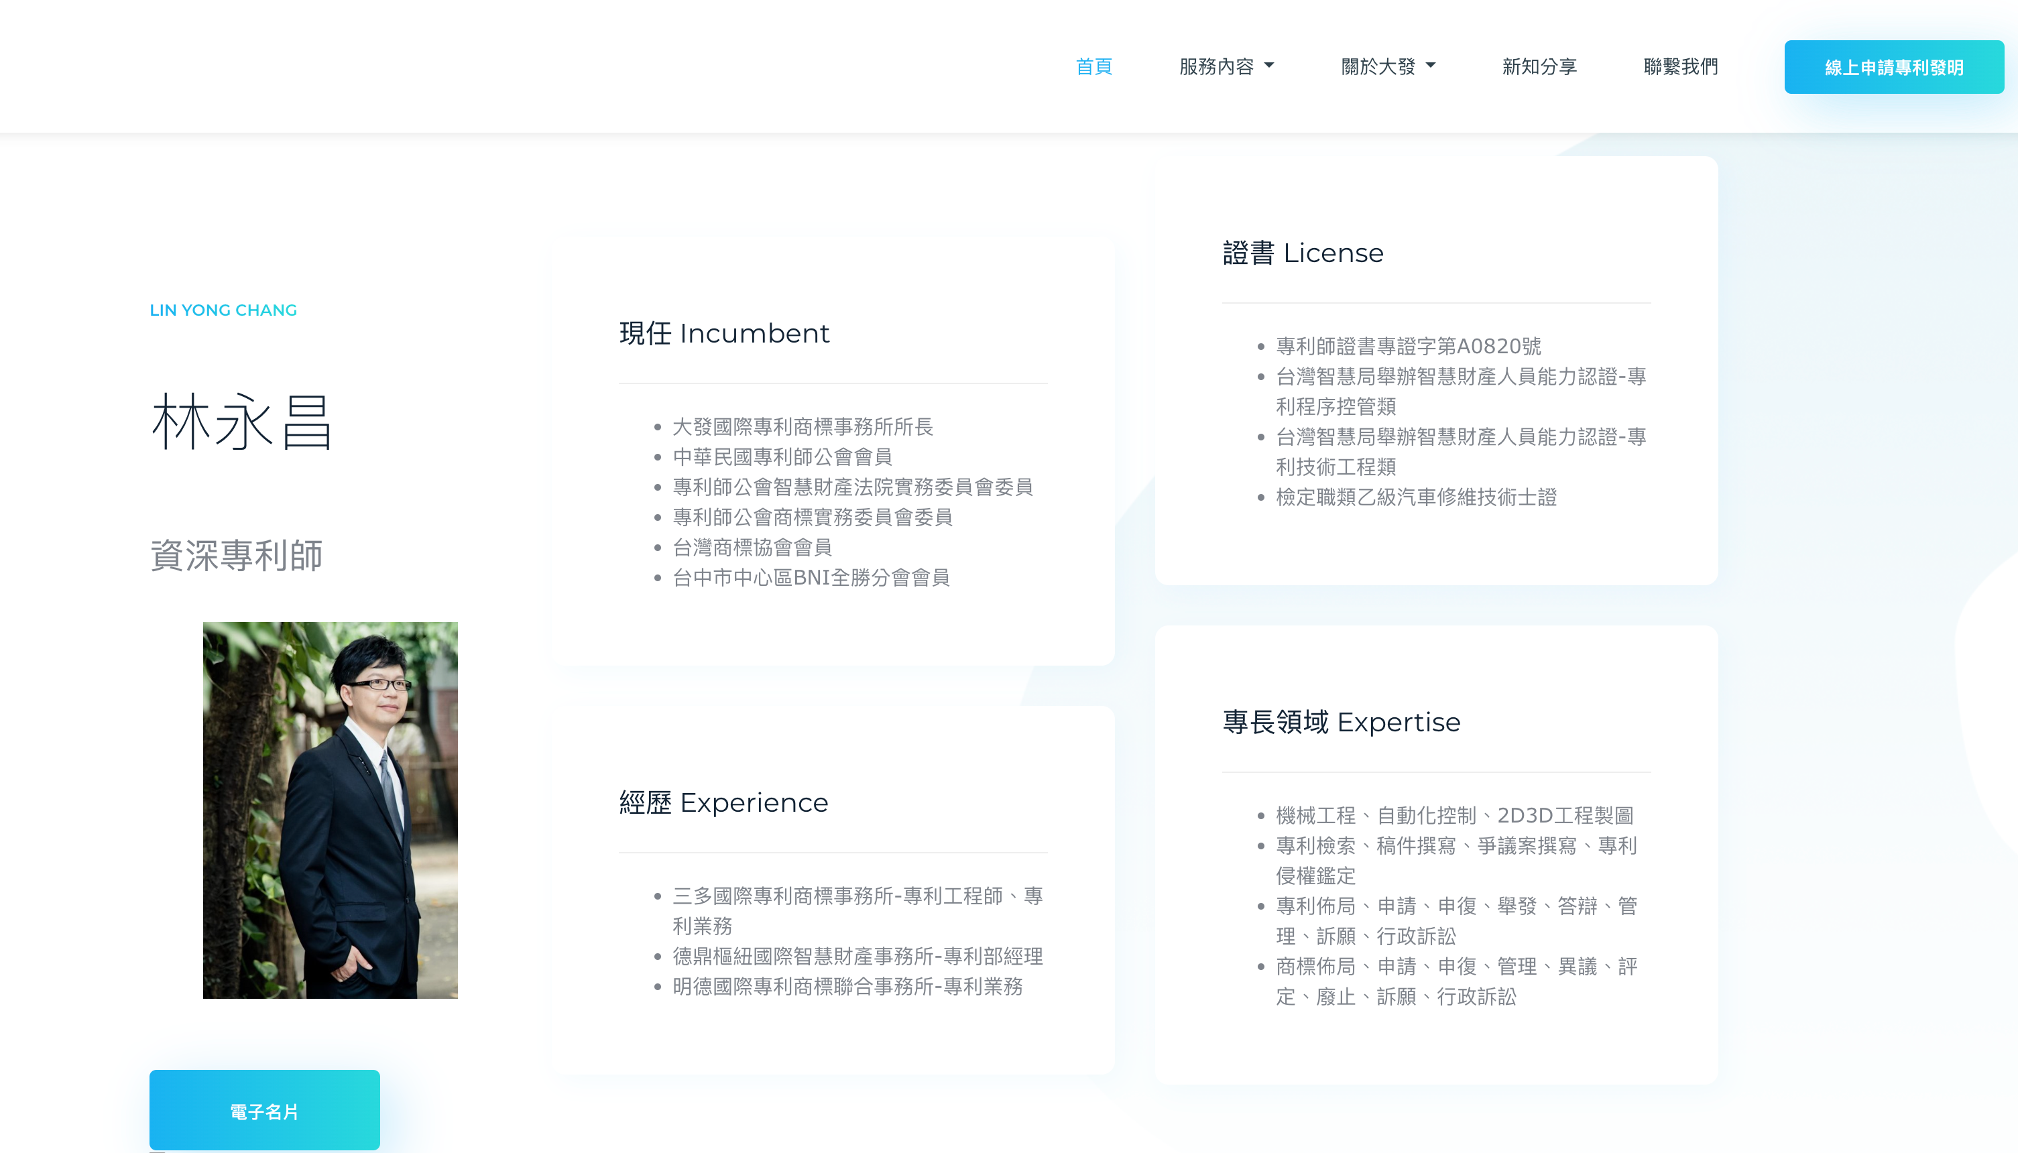Viewport: 2018px width, 1153px height.
Task: Select the 專利程序控管類 certification item
Action: tap(1462, 391)
